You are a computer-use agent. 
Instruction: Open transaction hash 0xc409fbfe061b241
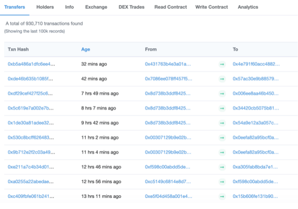[x=31, y=197]
